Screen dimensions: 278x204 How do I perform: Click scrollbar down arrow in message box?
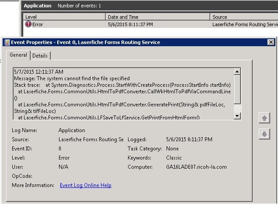[237, 116]
